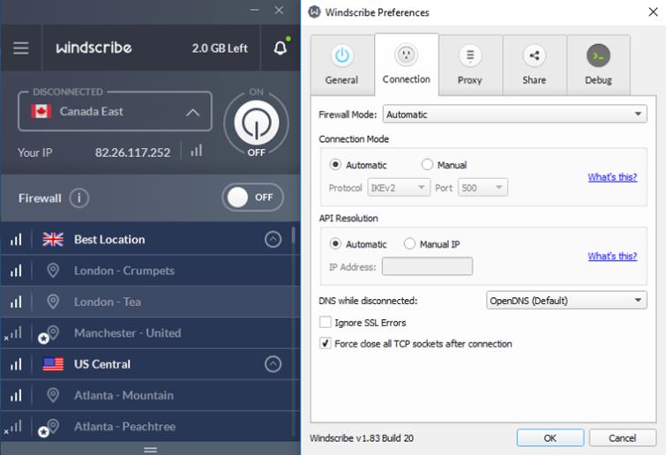Open the Protocol IKEv2 dropdown
This screenshot has height=455, width=666.
399,188
